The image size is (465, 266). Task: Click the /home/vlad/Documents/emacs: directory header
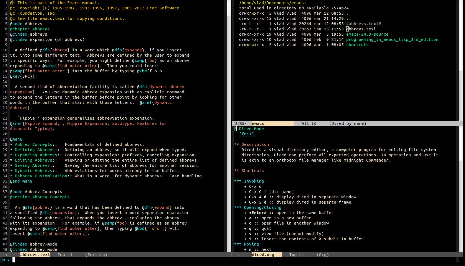pyautogui.click(x=273, y=3)
